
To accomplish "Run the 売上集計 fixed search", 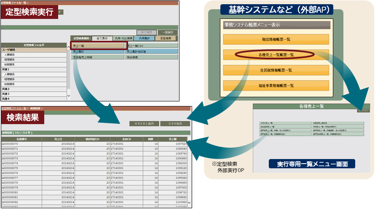I will [98, 51].
